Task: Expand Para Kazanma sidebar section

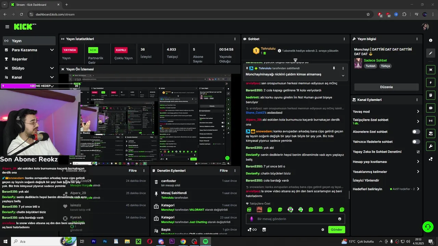Action: [x=52, y=50]
